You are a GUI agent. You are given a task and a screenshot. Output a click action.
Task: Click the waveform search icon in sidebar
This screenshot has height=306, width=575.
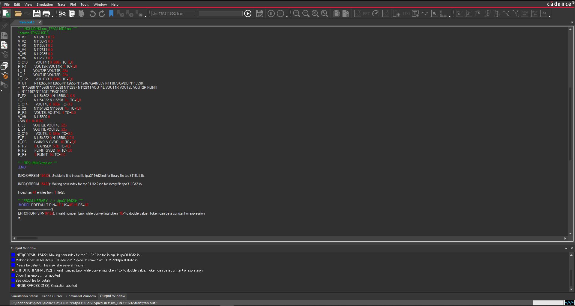4,55
